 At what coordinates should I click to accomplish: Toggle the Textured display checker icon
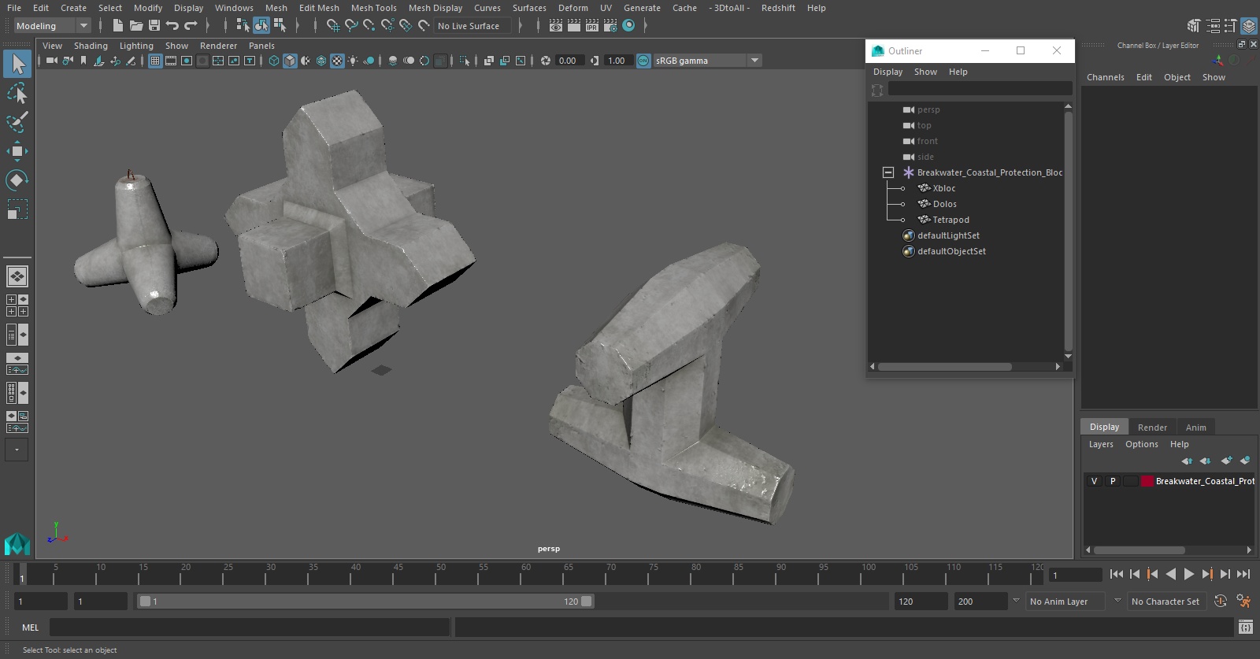[x=337, y=61]
